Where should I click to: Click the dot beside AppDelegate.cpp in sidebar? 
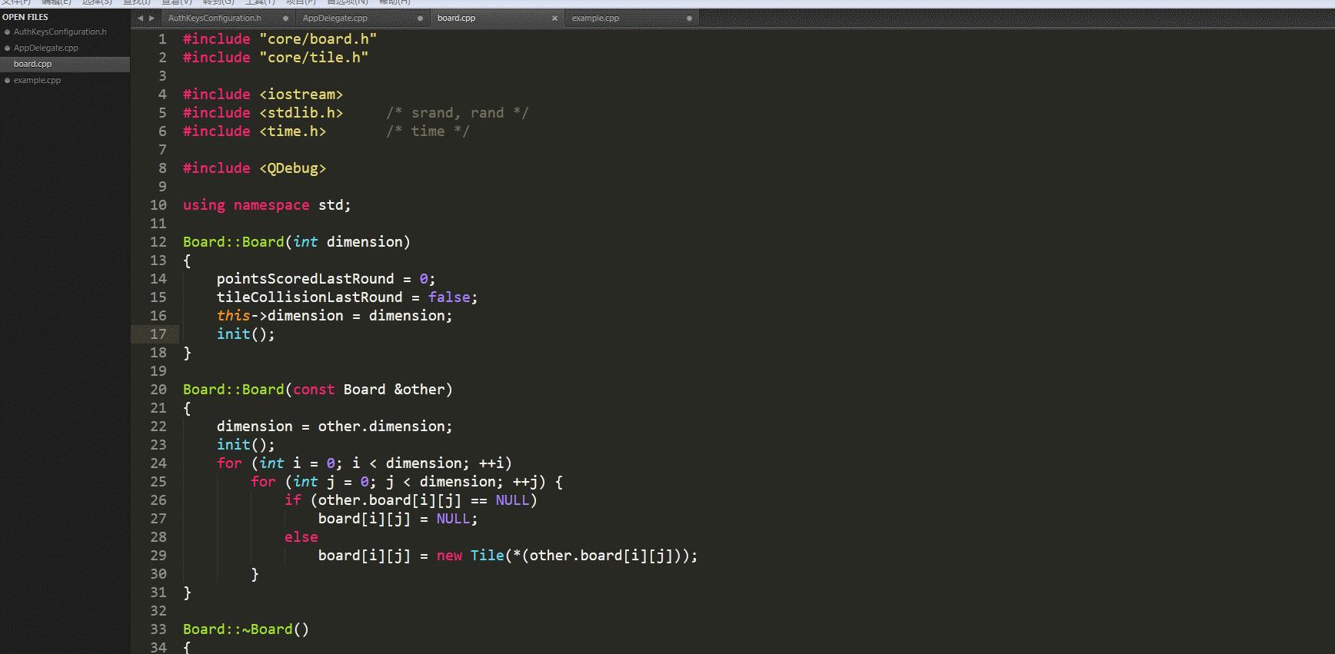[x=7, y=48]
